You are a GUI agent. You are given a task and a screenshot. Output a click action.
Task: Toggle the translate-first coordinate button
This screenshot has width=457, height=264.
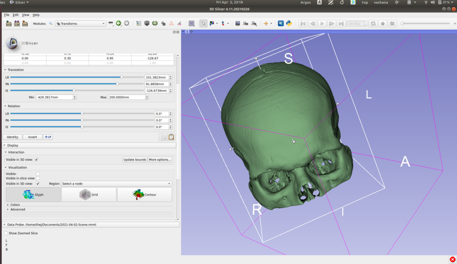[x=48, y=137]
